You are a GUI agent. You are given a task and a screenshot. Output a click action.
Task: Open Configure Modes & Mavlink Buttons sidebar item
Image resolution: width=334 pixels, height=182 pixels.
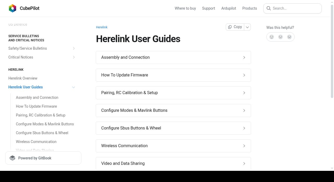[45, 124]
